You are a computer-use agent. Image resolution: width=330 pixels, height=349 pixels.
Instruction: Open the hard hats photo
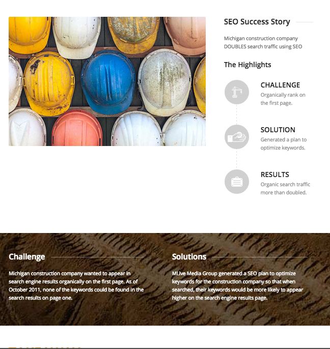(107, 81)
